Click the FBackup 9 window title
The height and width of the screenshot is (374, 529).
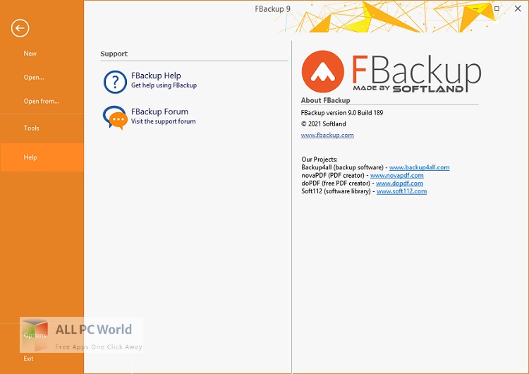[273, 8]
